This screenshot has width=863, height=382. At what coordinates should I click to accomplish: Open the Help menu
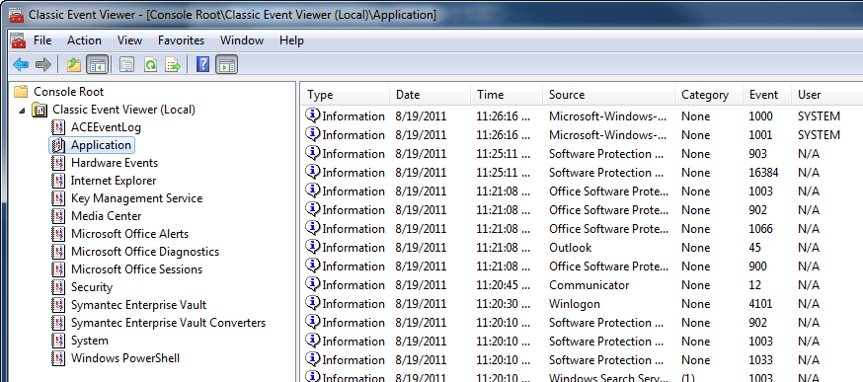coord(291,40)
